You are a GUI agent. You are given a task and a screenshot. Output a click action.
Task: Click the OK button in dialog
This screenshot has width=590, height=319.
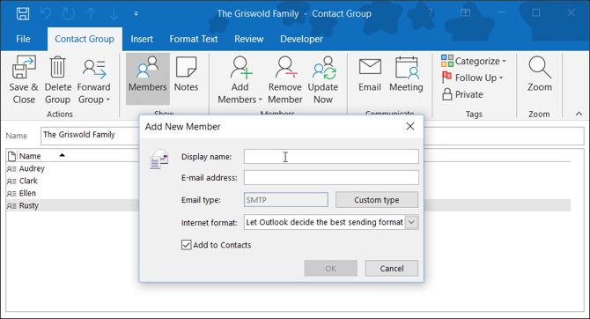click(x=331, y=268)
